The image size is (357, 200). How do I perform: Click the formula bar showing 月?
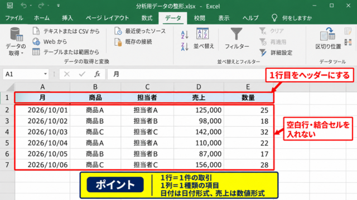coord(186,74)
